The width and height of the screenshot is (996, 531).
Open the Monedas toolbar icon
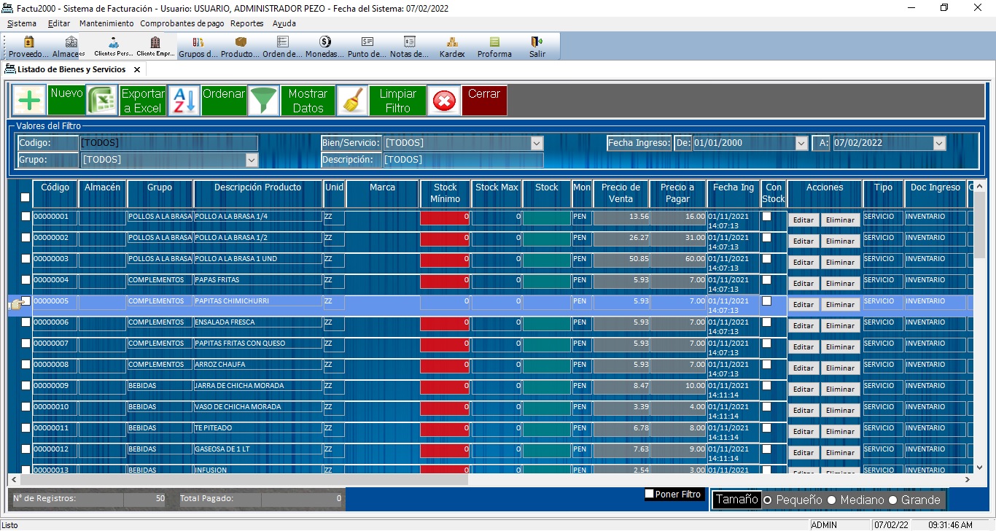(325, 47)
